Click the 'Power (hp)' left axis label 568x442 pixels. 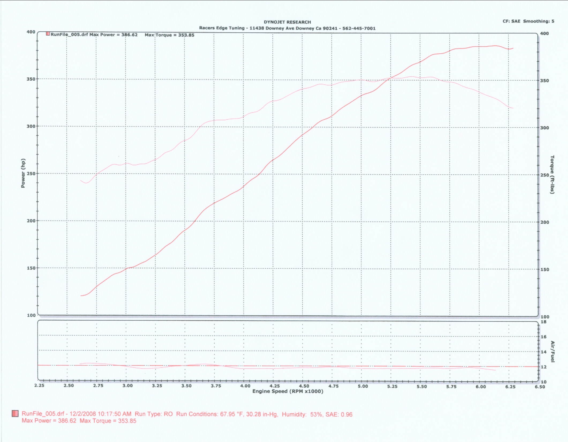[x=23, y=173]
